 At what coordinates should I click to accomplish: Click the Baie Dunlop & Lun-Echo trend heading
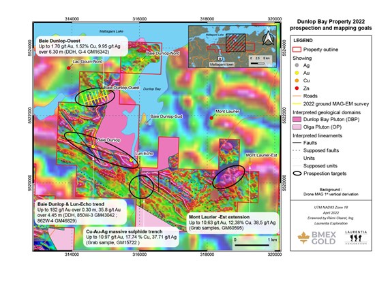[71, 204]
